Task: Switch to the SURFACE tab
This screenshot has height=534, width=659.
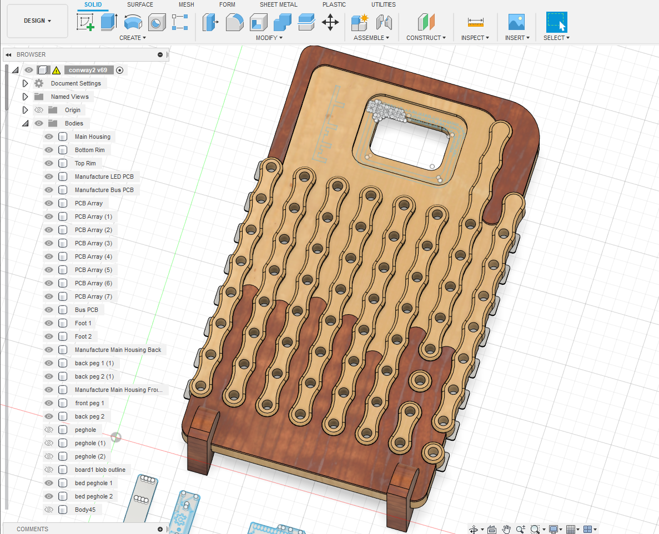Action: tap(140, 4)
